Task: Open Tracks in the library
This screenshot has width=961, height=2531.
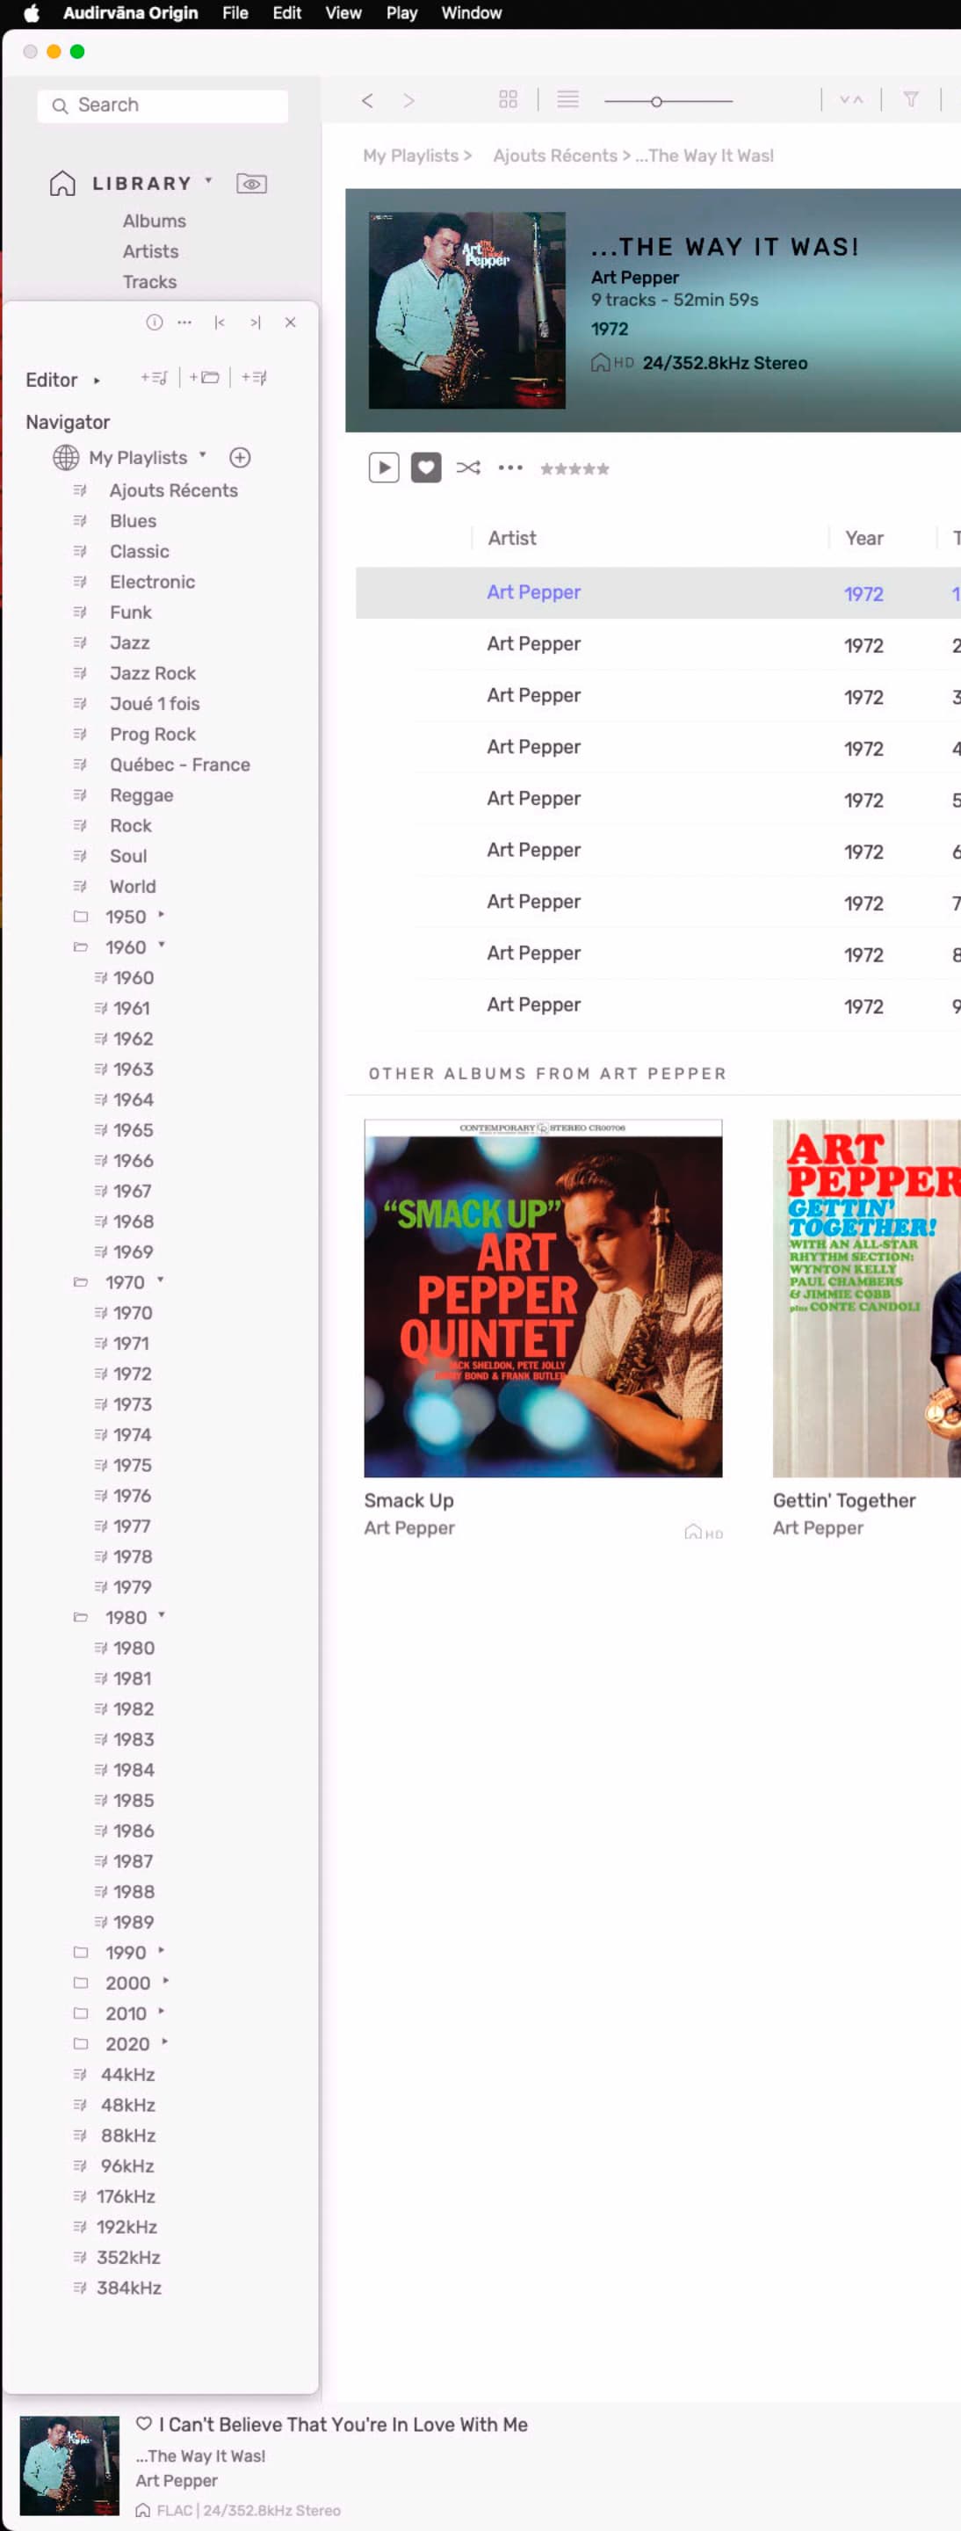Action: pos(149,282)
